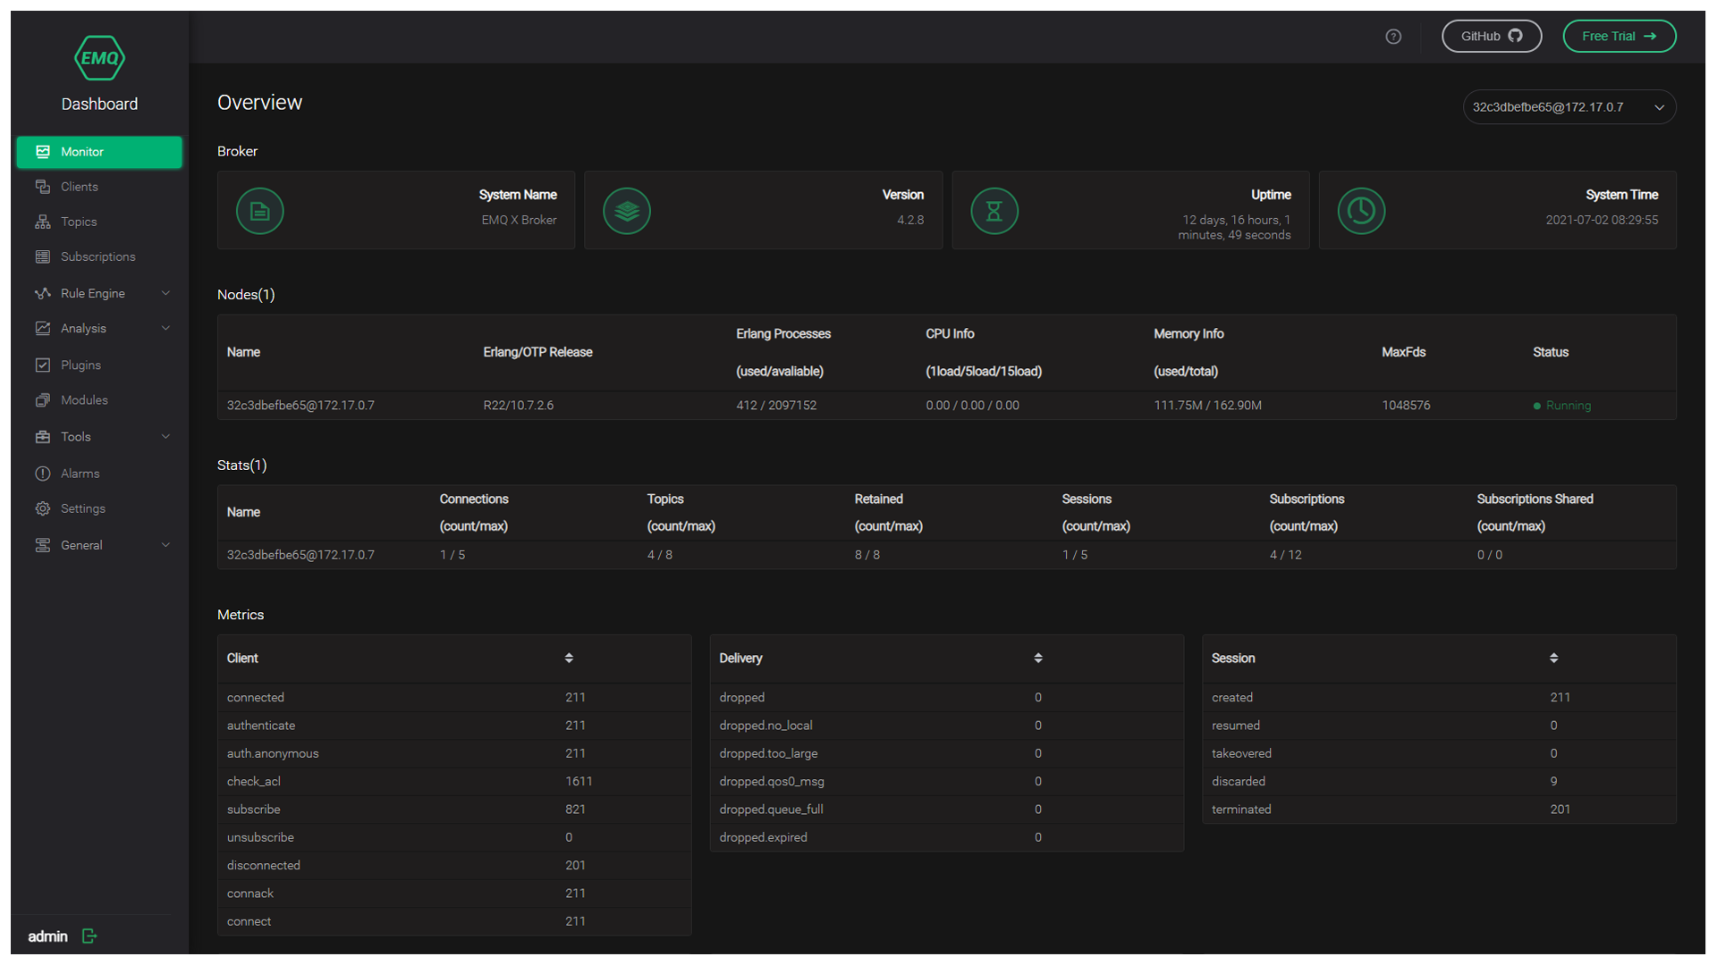Open the node selector dropdown
The height and width of the screenshot is (965, 1717).
[x=1569, y=107]
